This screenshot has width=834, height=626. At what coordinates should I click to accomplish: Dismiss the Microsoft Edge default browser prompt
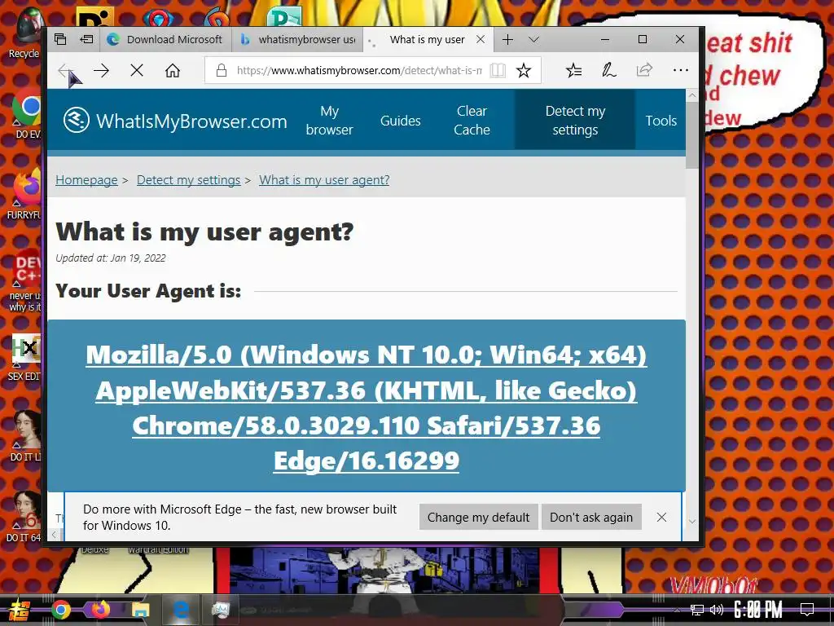tap(661, 518)
